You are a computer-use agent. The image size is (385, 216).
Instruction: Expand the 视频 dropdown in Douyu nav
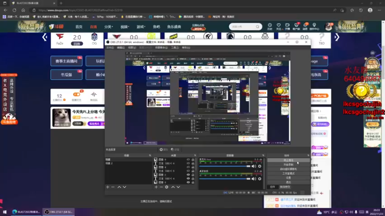[125, 27]
